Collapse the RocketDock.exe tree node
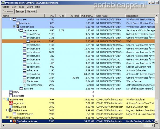 (x=7, y=117)
